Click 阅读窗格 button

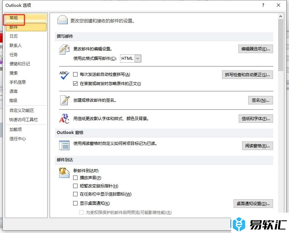[x=257, y=146]
